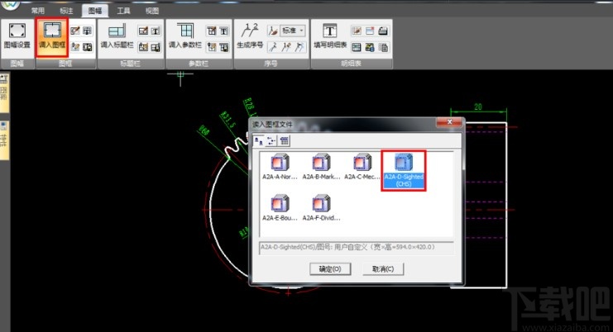Select the A2A-E-Bou... frame file
The image size is (613, 332).
[280, 208]
